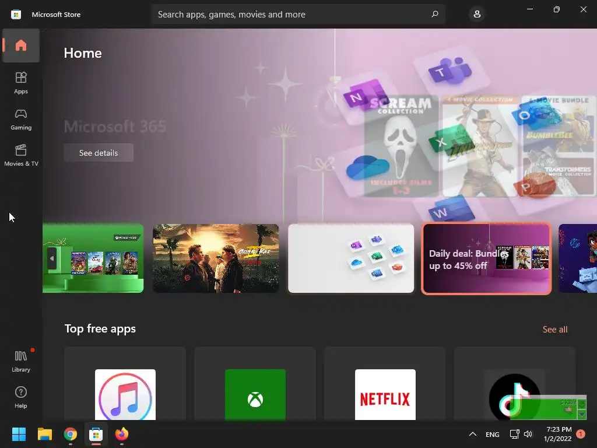Click Microsoft Store taskbar icon
Screen dimensions: 597x448
[x=96, y=434]
